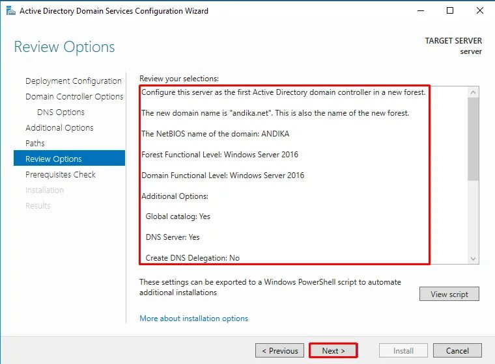Continue with the Next button
The height and width of the screenshot is (364, 495).
click(x=333, y=351)
